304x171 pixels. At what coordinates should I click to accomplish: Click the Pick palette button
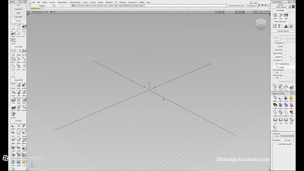[x=19, y=5]
